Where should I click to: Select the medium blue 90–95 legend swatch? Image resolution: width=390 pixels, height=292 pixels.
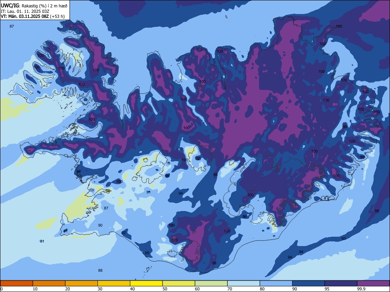[308, 283]
